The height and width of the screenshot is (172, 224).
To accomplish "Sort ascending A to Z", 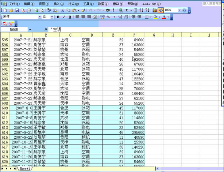I will point(142,10).
